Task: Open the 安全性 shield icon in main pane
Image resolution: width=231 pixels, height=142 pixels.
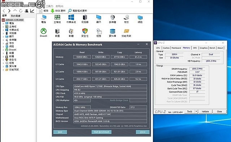Action: pyautogui.click(x=85, y=33)
